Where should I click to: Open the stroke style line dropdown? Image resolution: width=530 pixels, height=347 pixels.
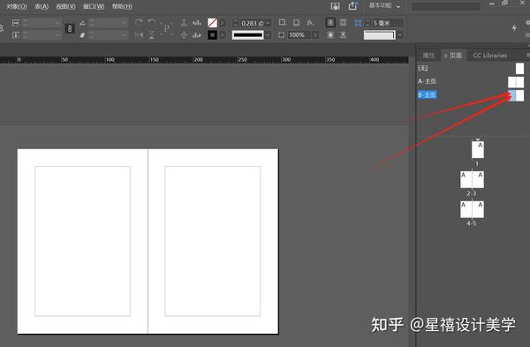[268, 34]
